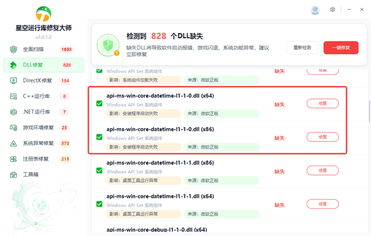Image resolution: width=371 pixels, height=236 pixels.
Task: Open C++运行库 section
Action: pos(43,96)
